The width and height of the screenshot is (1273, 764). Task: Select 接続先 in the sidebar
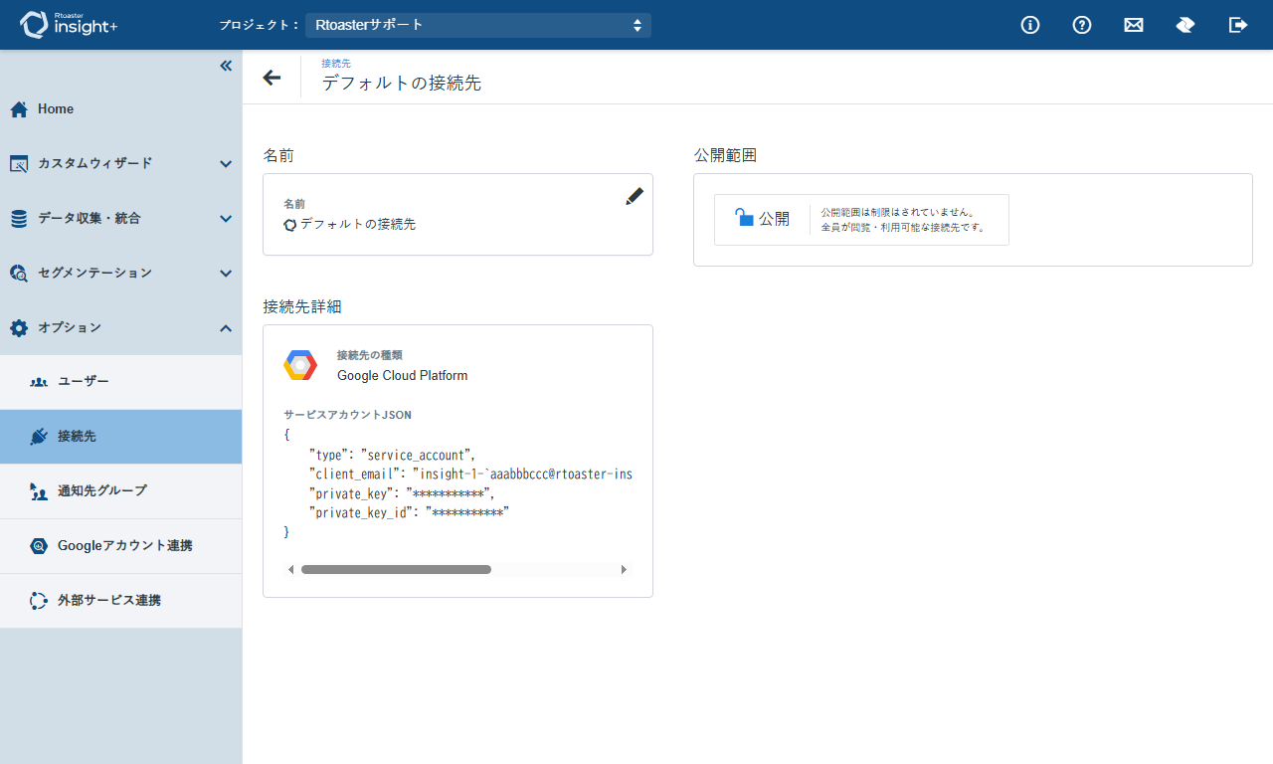[x=120, y=437]
